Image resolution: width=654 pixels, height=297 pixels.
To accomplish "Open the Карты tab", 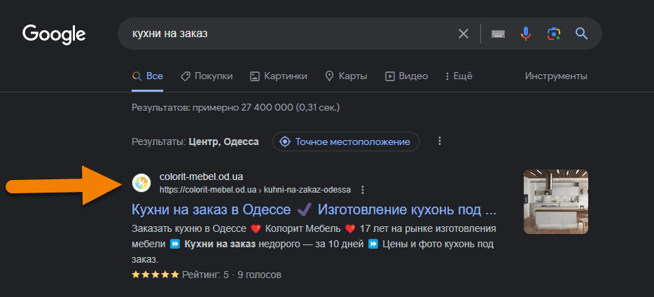I will pyautogui.click(x=346, y=76).
